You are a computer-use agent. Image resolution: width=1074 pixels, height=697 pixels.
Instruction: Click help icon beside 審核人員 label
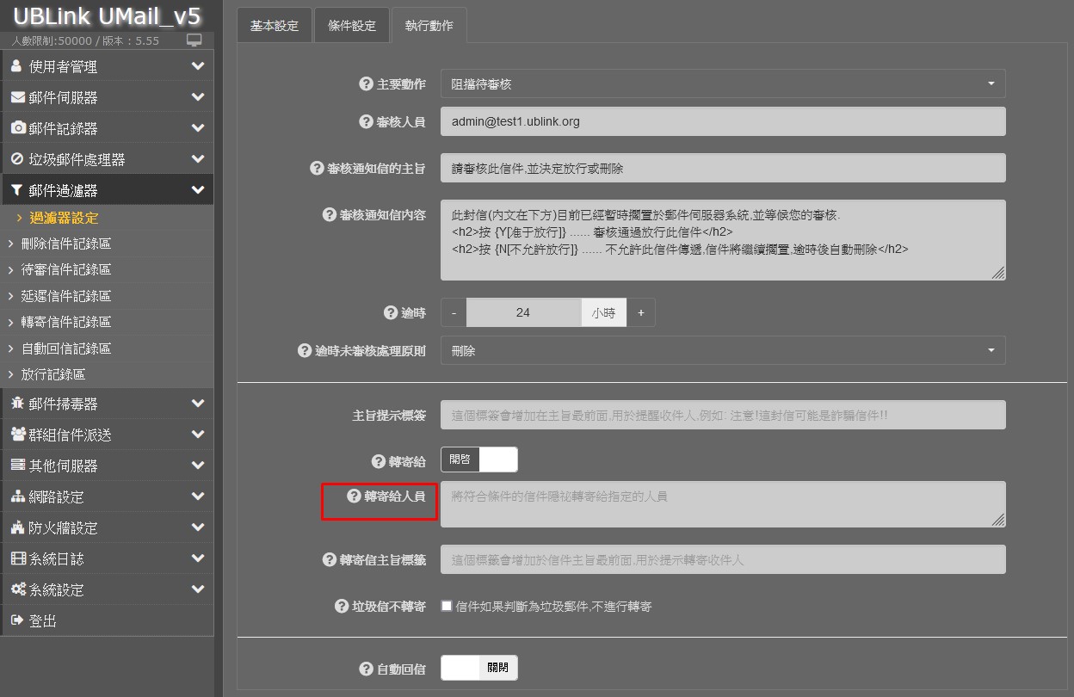[x=366, y=122]
